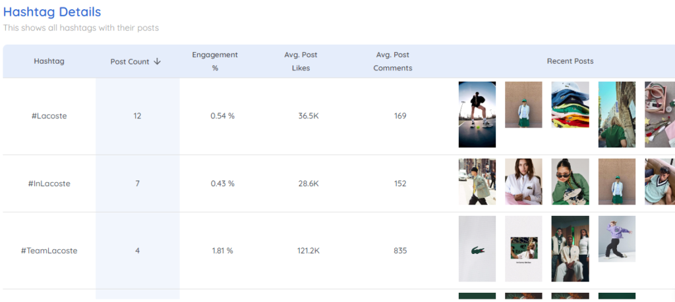Open the stacked colorful caps post thumbnail
Viewport: 675px width, 302px height.
pos(570,105)
